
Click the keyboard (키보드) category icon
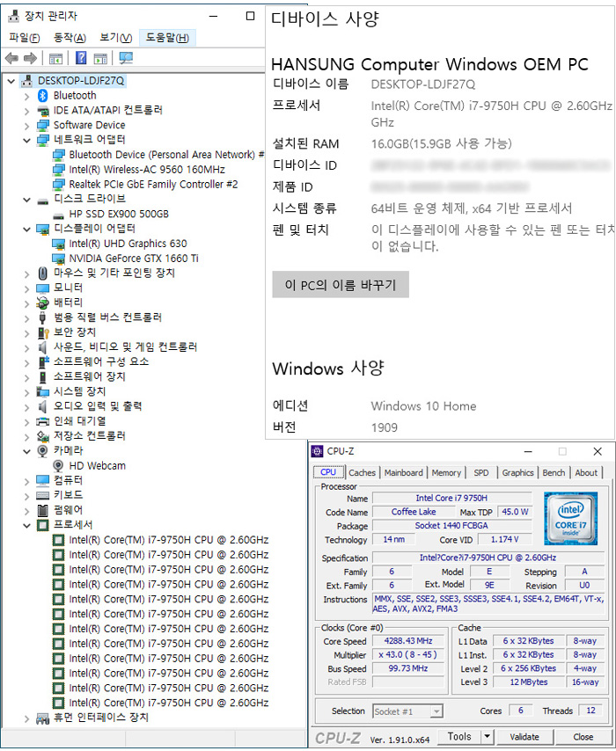pyautogui.click(x=42, y=495)
